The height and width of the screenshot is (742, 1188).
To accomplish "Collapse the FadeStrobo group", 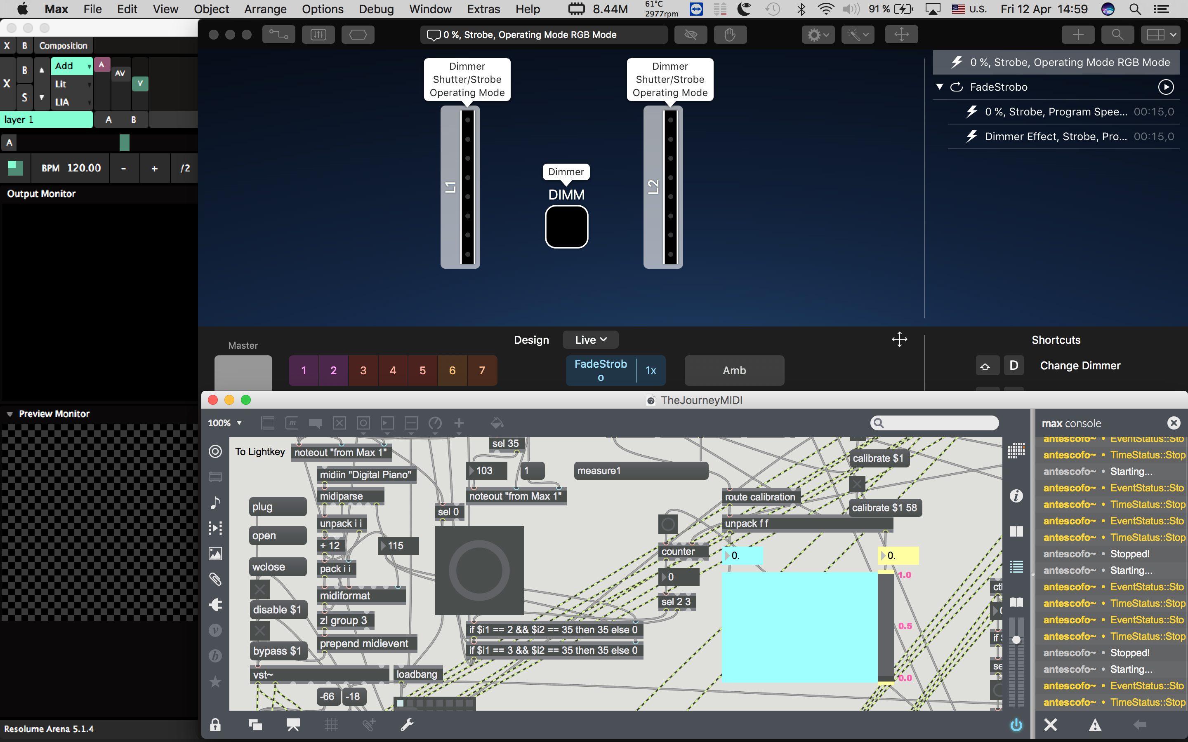I will point(940,87).
